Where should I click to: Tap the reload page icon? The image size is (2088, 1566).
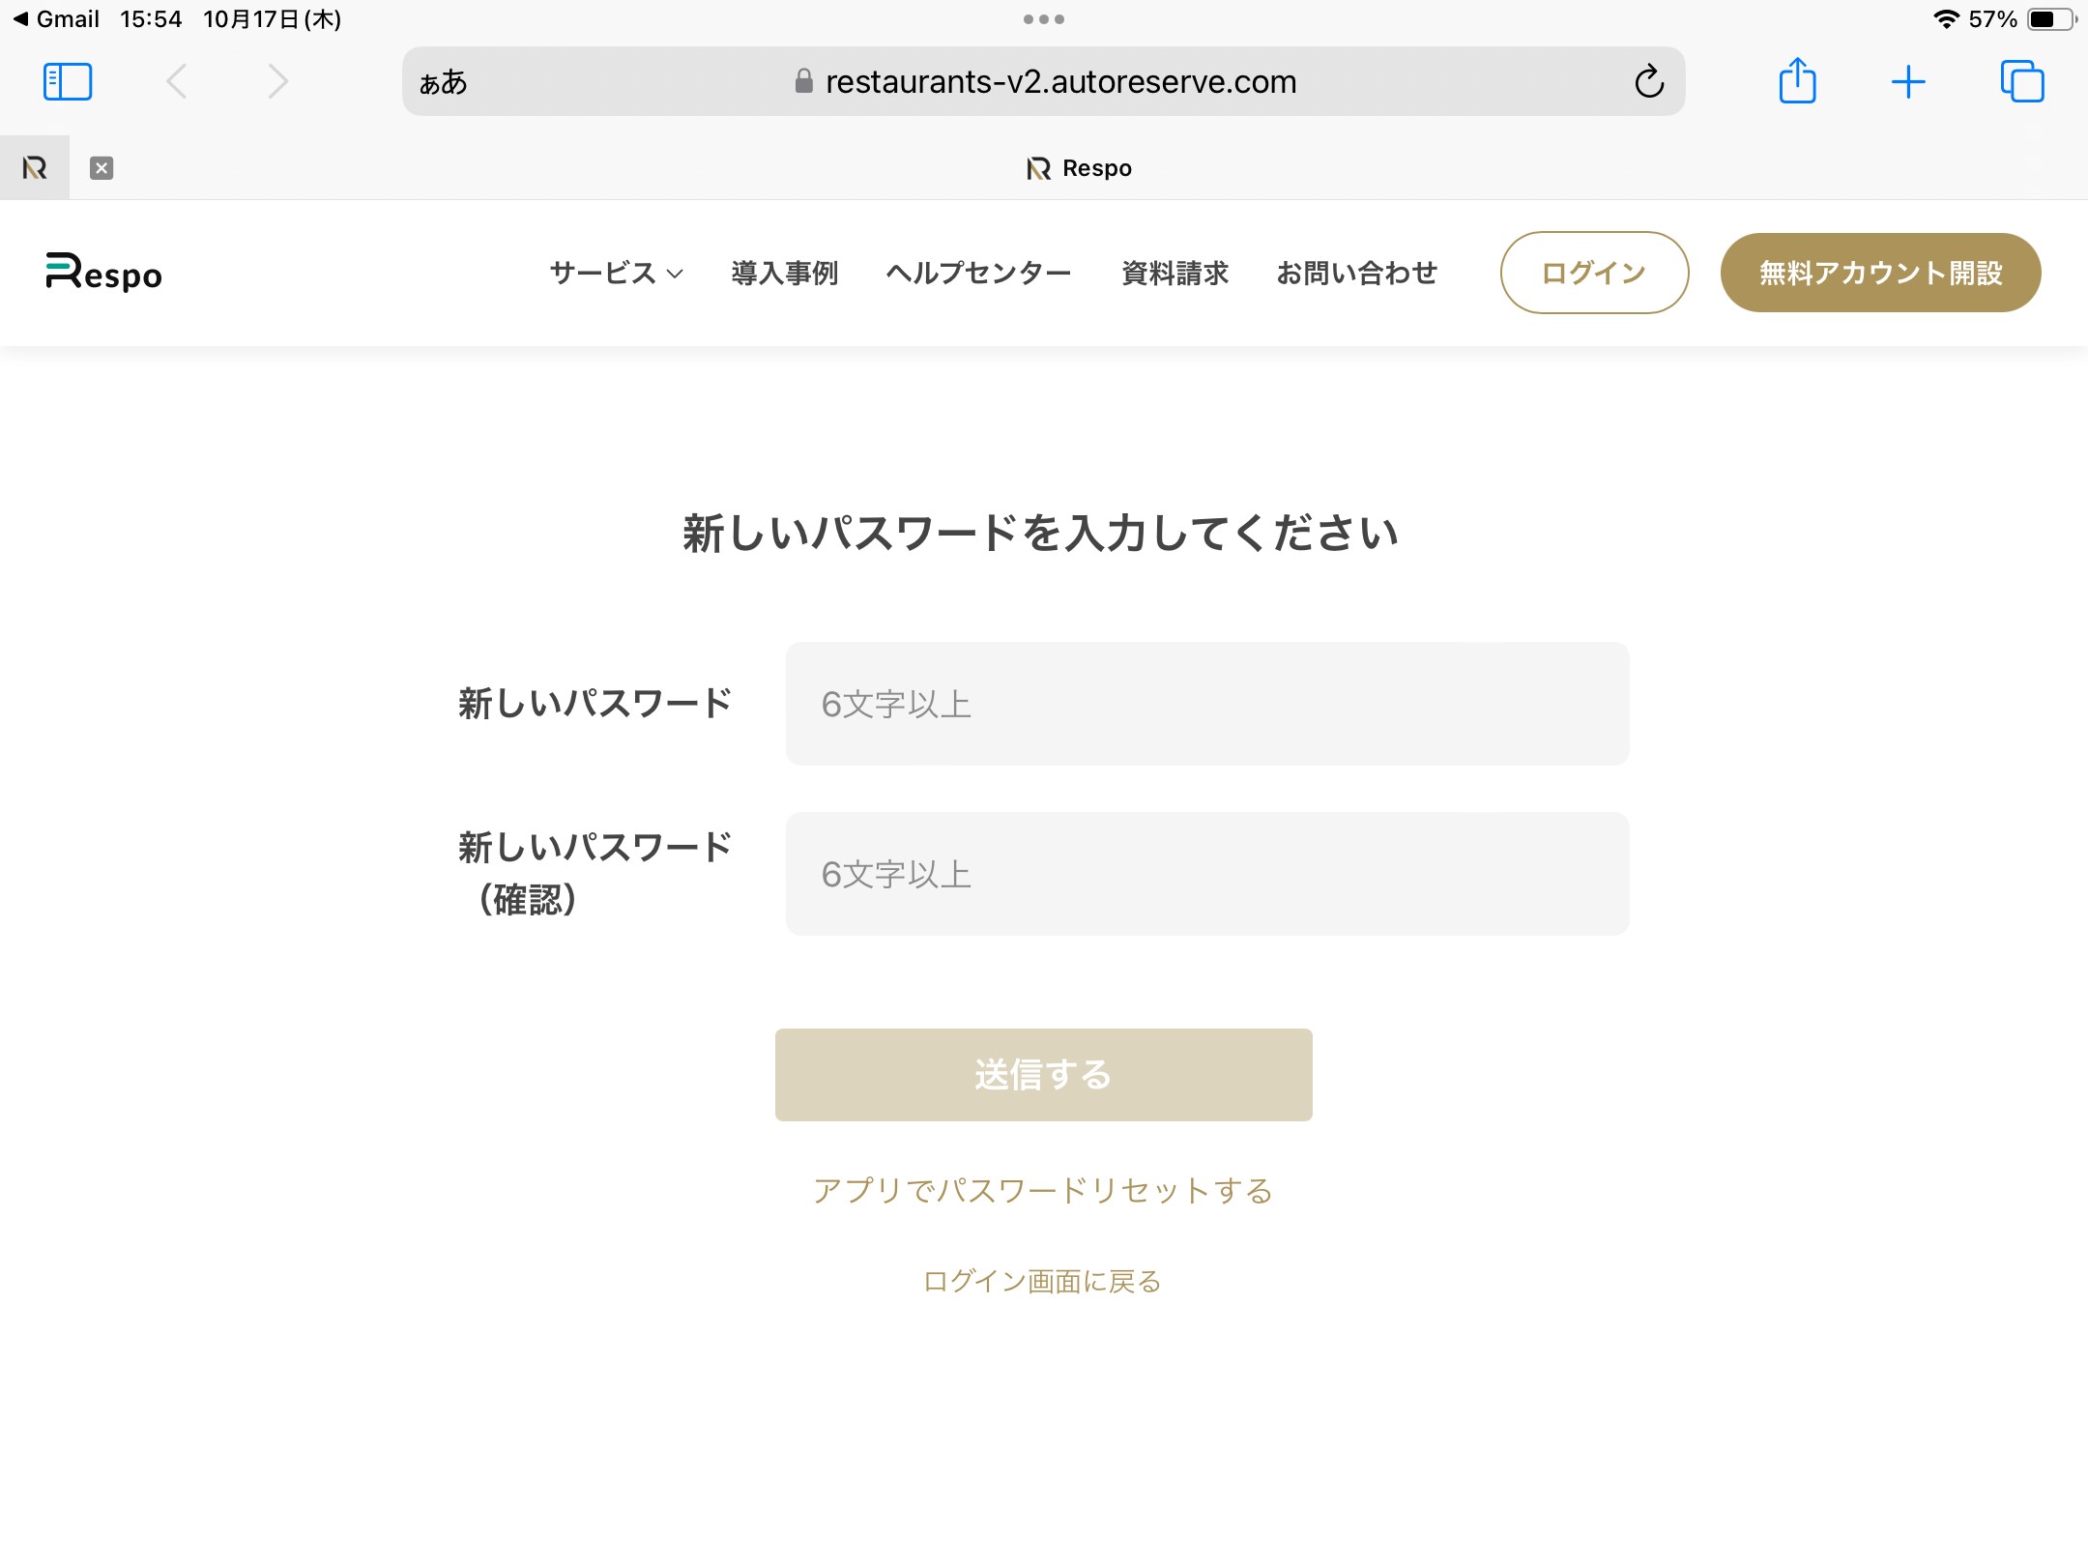(x=1649, y=82)
